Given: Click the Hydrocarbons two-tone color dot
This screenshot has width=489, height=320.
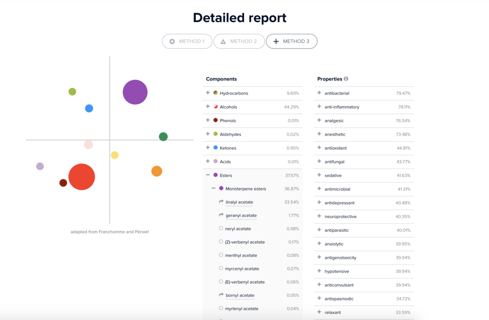Looking at the screenshot, I should tap(215, 93).
